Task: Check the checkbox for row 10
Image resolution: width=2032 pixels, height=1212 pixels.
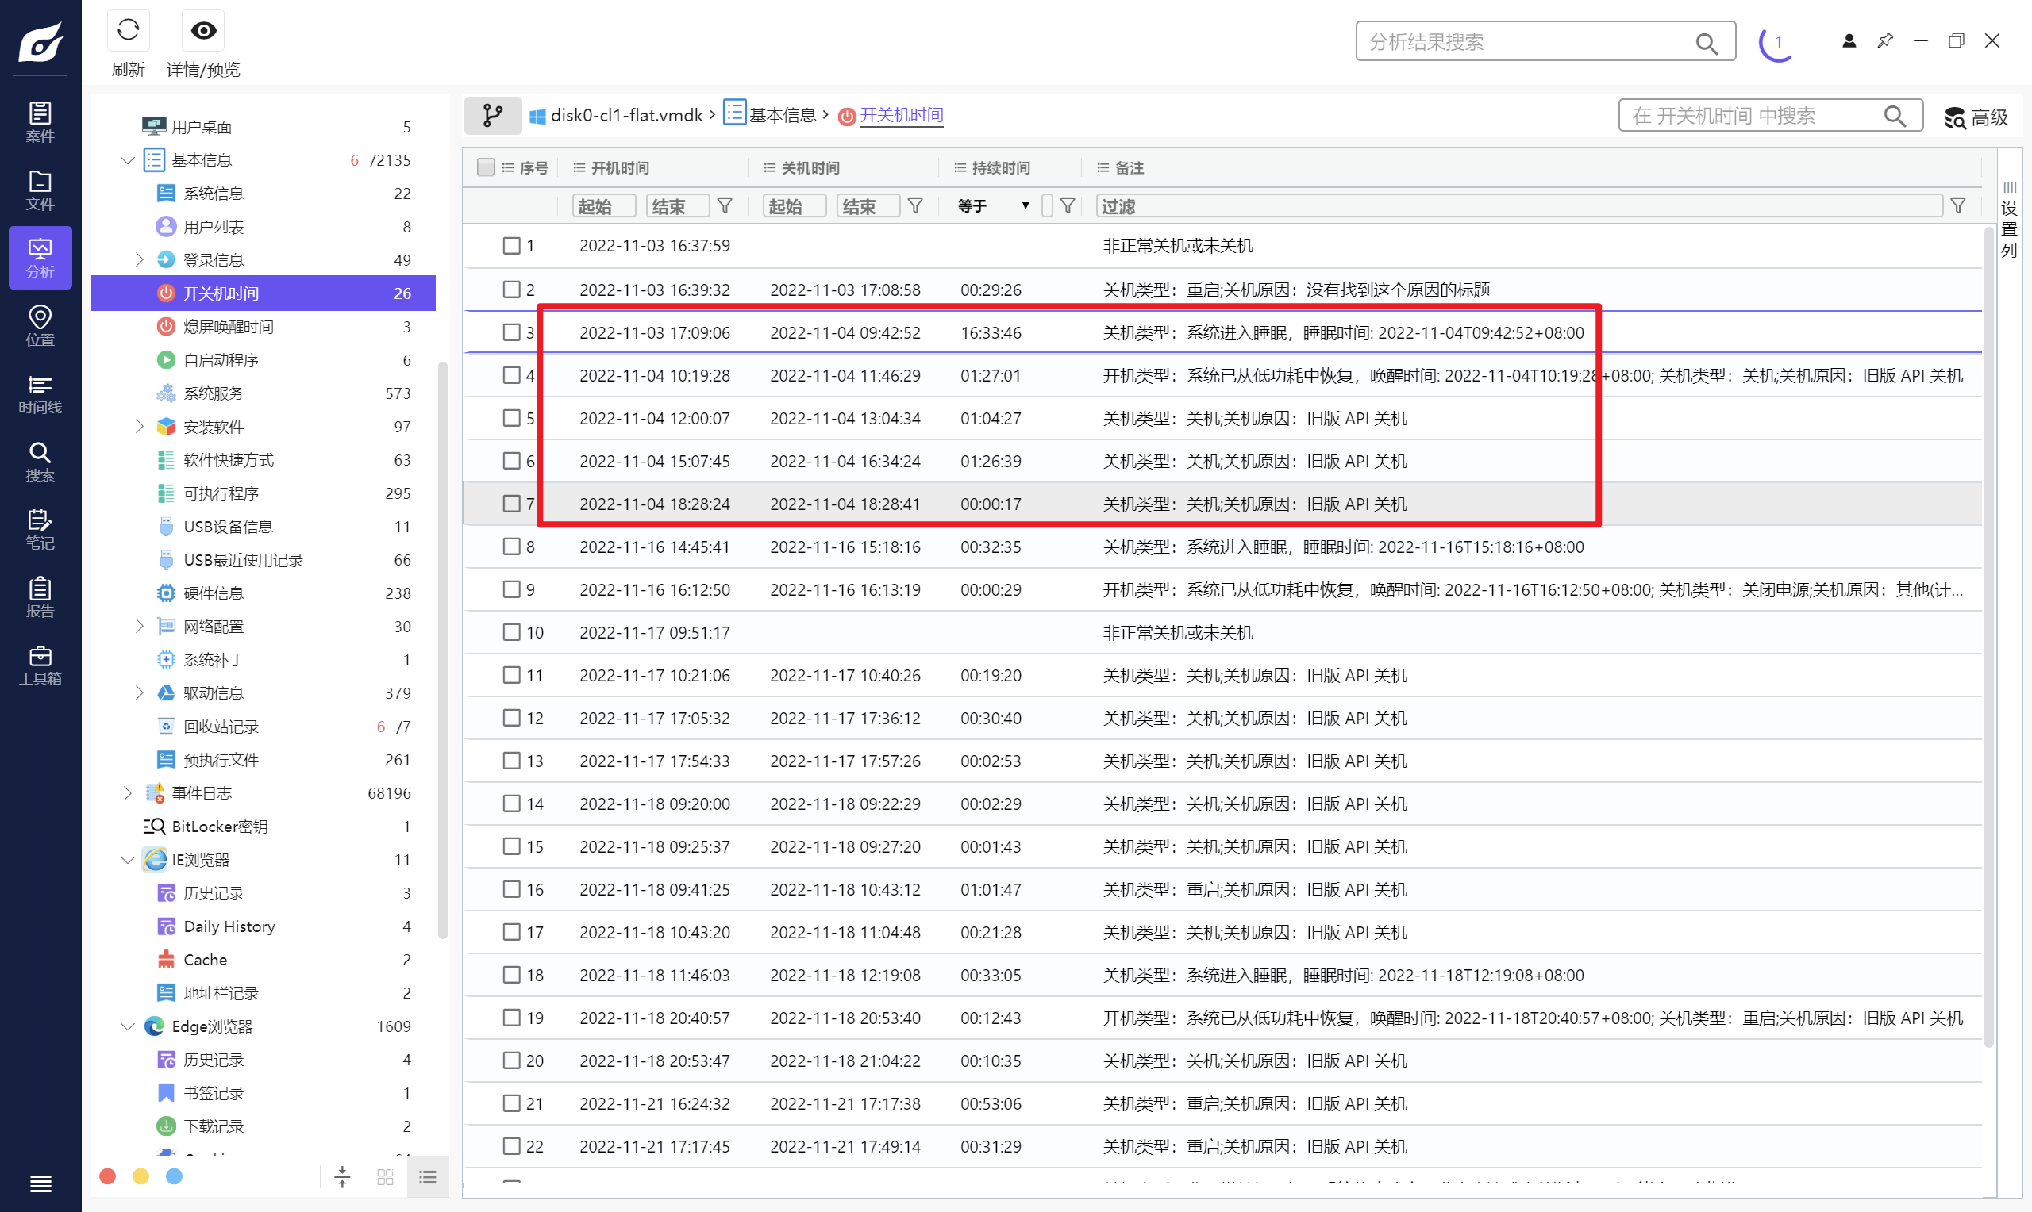Action: (x=511, y=632)
